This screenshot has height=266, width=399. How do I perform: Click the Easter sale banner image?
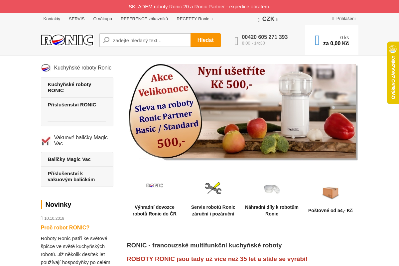[x=243, y=112]
